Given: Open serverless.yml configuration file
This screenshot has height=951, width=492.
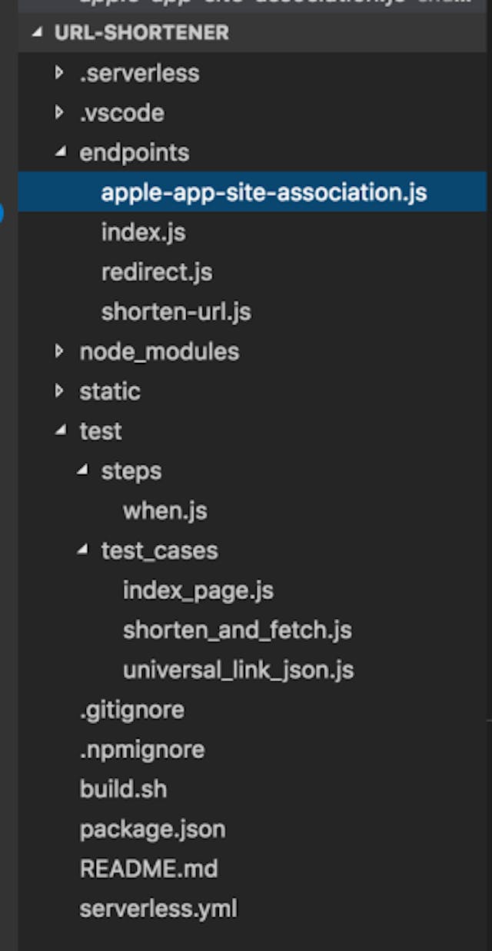Looking at the screenshot, I should click(158, 909).
